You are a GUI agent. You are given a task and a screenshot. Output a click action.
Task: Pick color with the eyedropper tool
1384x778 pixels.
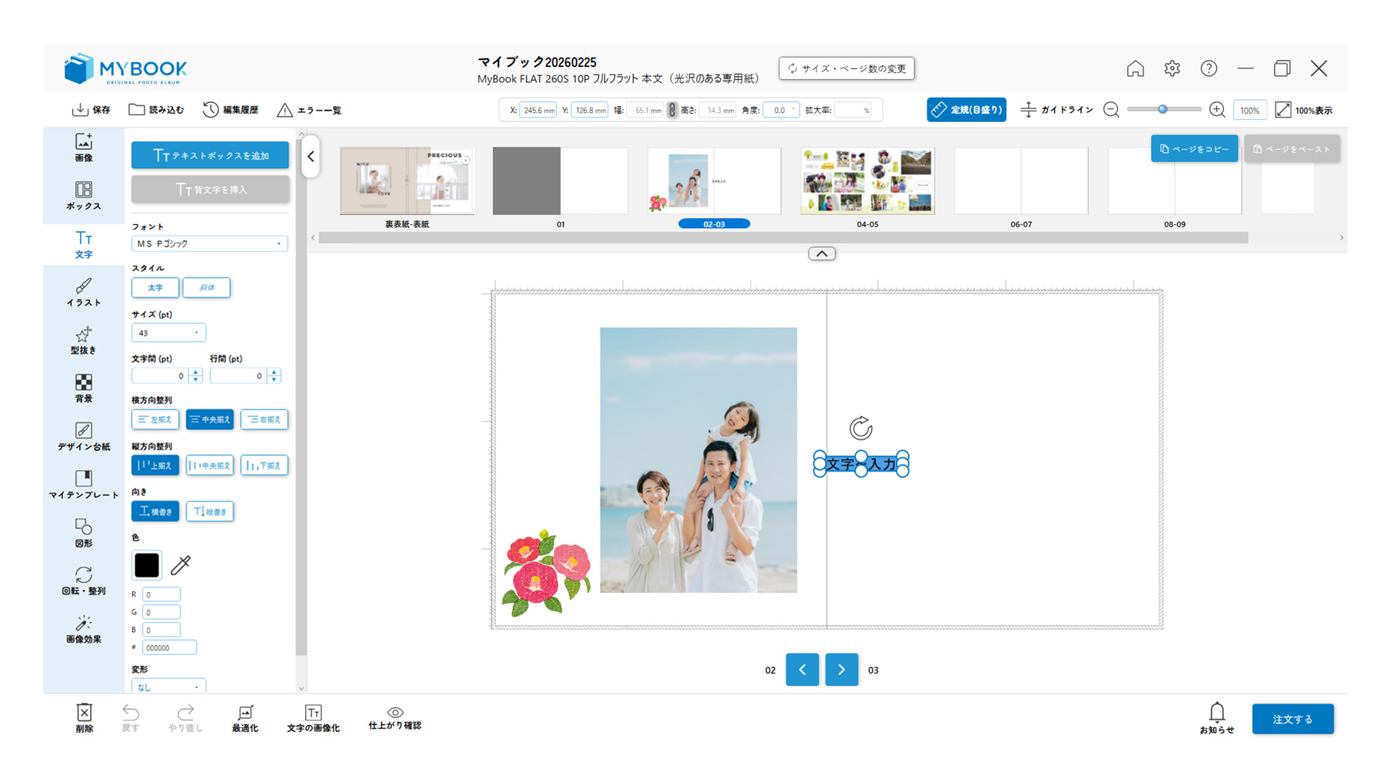[x=181, y=565]
